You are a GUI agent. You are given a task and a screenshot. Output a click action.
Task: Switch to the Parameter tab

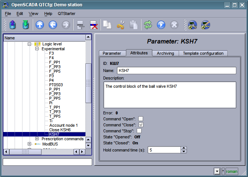coord(112,53)
